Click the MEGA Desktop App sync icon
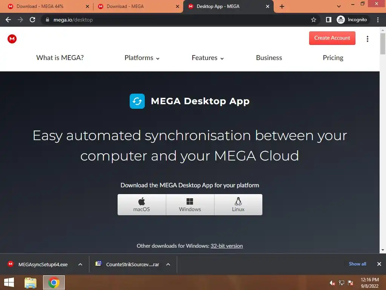This screenshot has height=290, width=386. pos(137,101)
